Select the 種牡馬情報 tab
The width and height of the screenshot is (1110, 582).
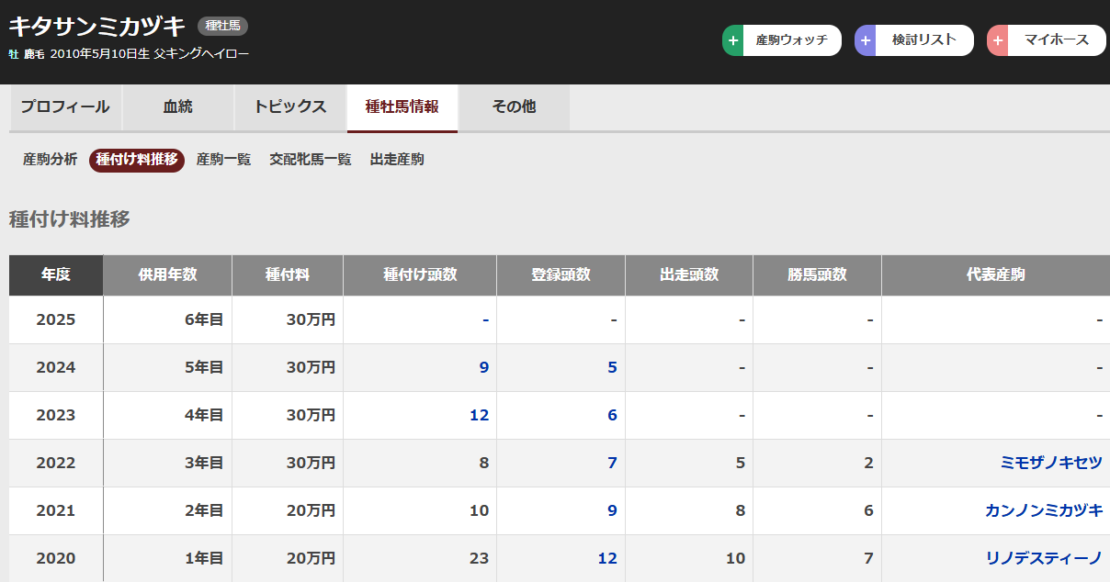(402, 107)
